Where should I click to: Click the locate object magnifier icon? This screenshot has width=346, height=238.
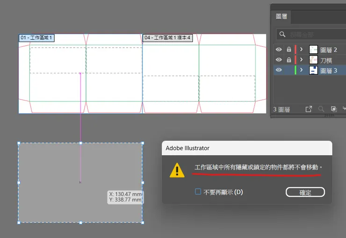[x=321, y=109]
